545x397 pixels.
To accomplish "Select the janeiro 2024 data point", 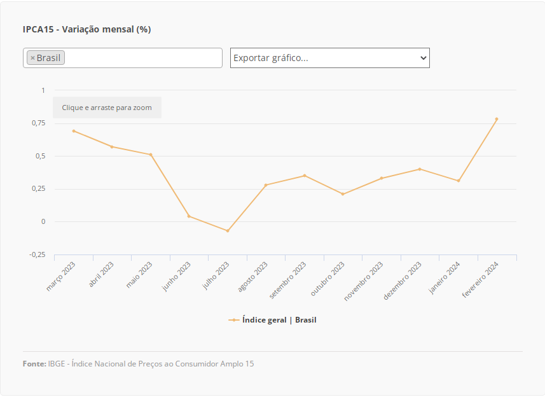I will pyautogui.click(x=459, y=181).
